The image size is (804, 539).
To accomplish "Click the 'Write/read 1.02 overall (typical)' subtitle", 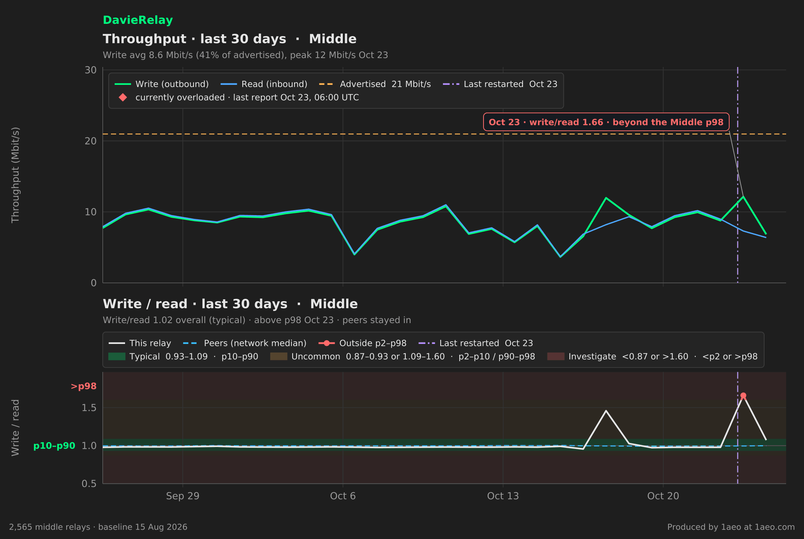I will pyautogui.click(x=257, y=320).
